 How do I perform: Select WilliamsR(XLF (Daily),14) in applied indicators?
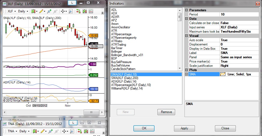(x=127, y=88)
